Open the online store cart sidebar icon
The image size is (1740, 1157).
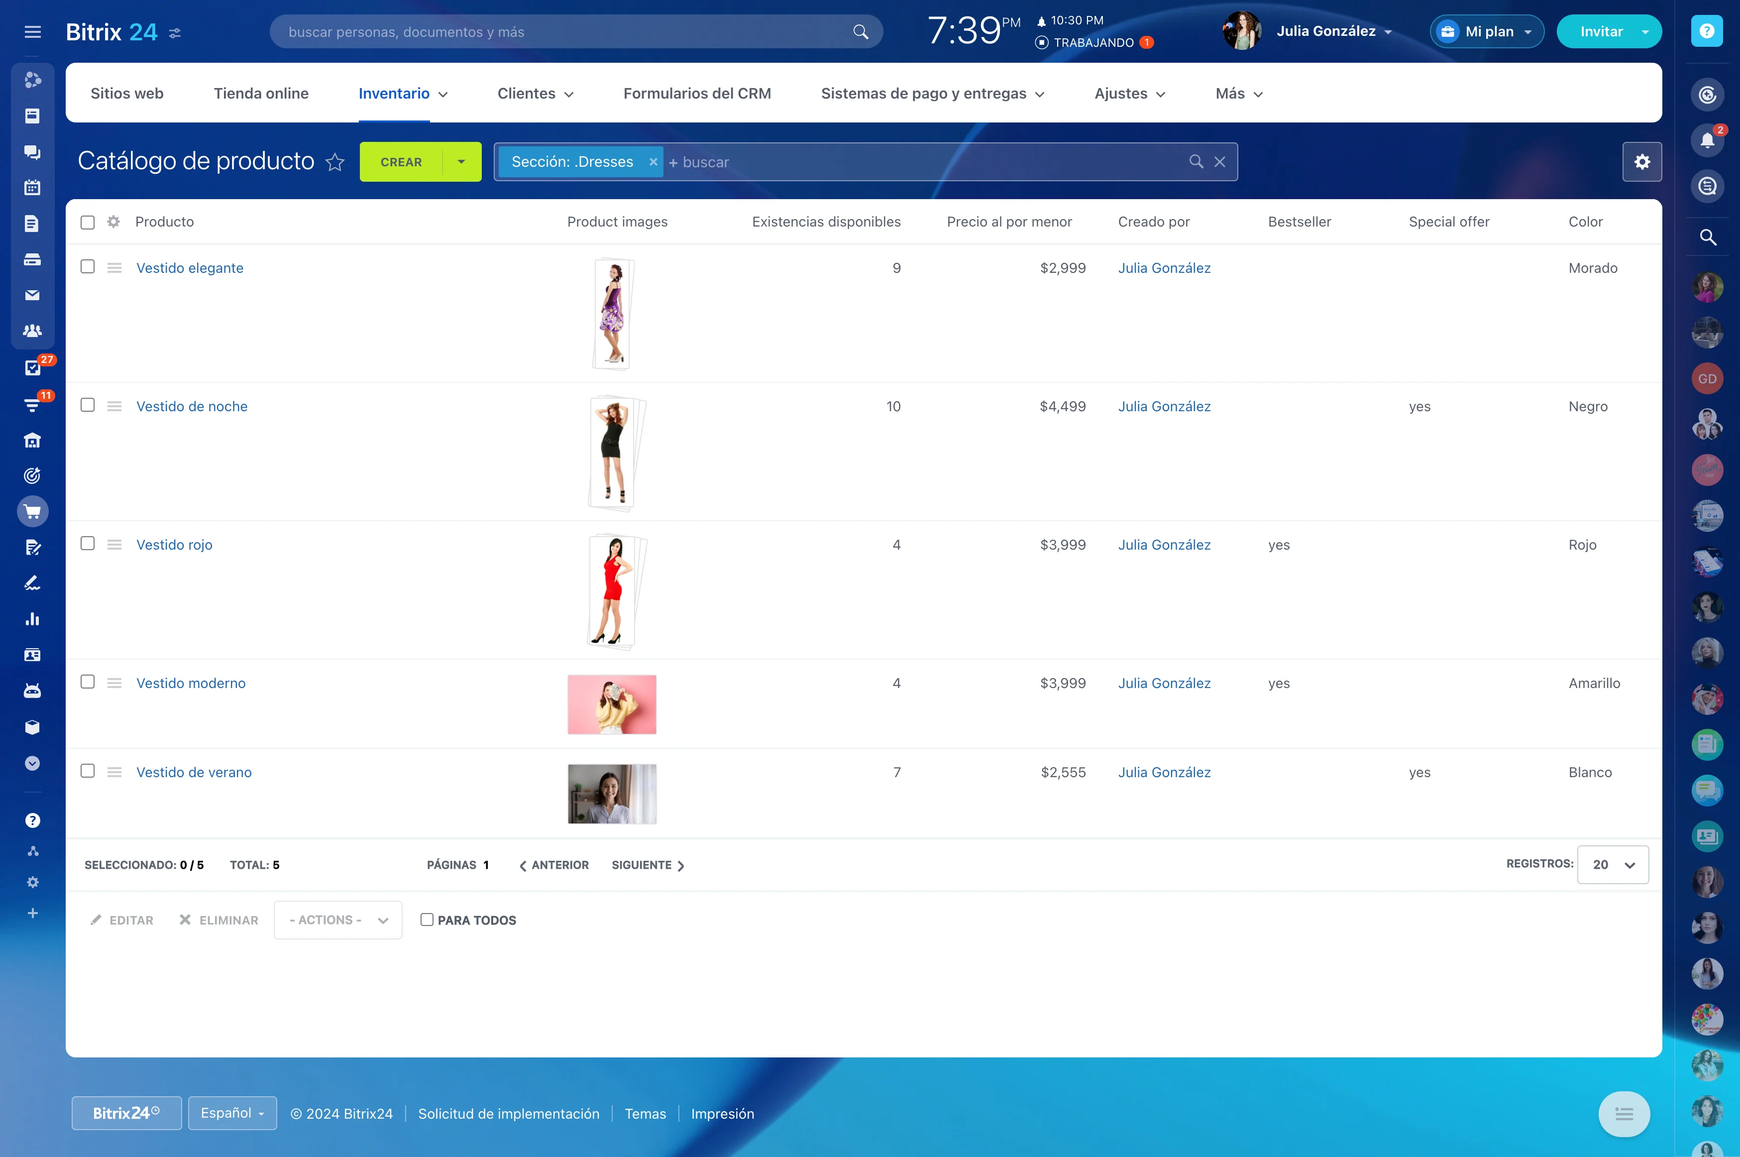tap(32, 511)
